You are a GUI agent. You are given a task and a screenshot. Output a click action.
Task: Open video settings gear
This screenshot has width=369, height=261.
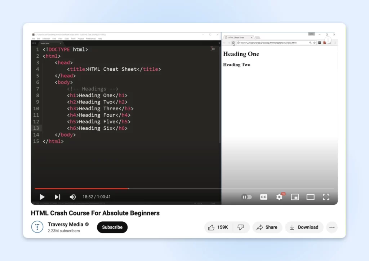279,197
